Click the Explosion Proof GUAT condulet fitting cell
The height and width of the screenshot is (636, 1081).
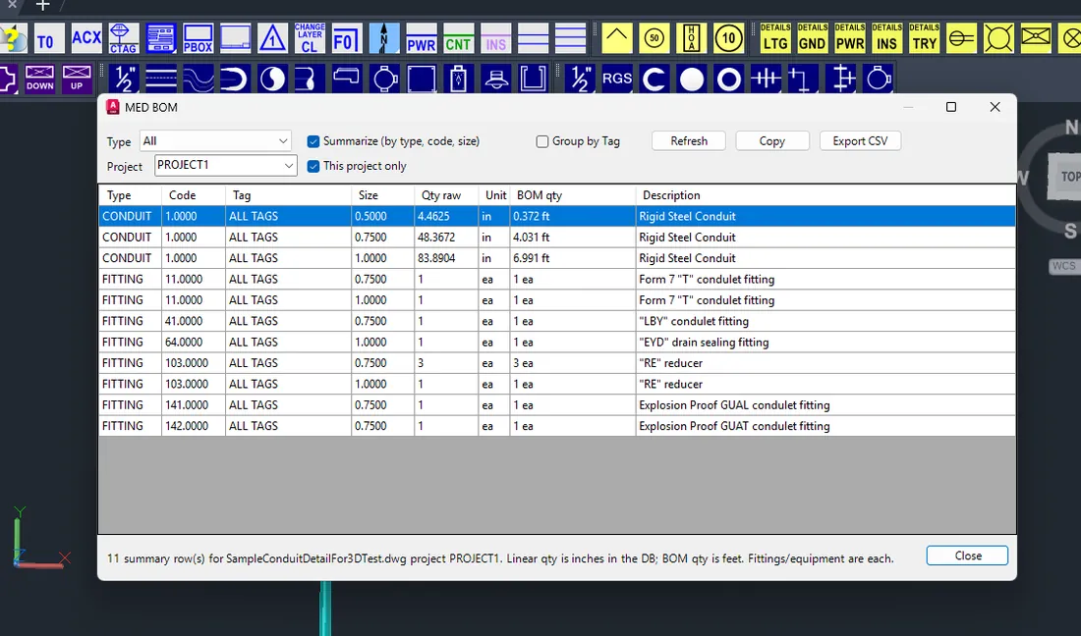point(825,426)
